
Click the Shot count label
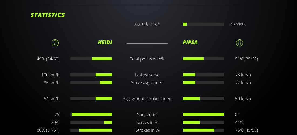pyautogui.click(x=147, y=114)
